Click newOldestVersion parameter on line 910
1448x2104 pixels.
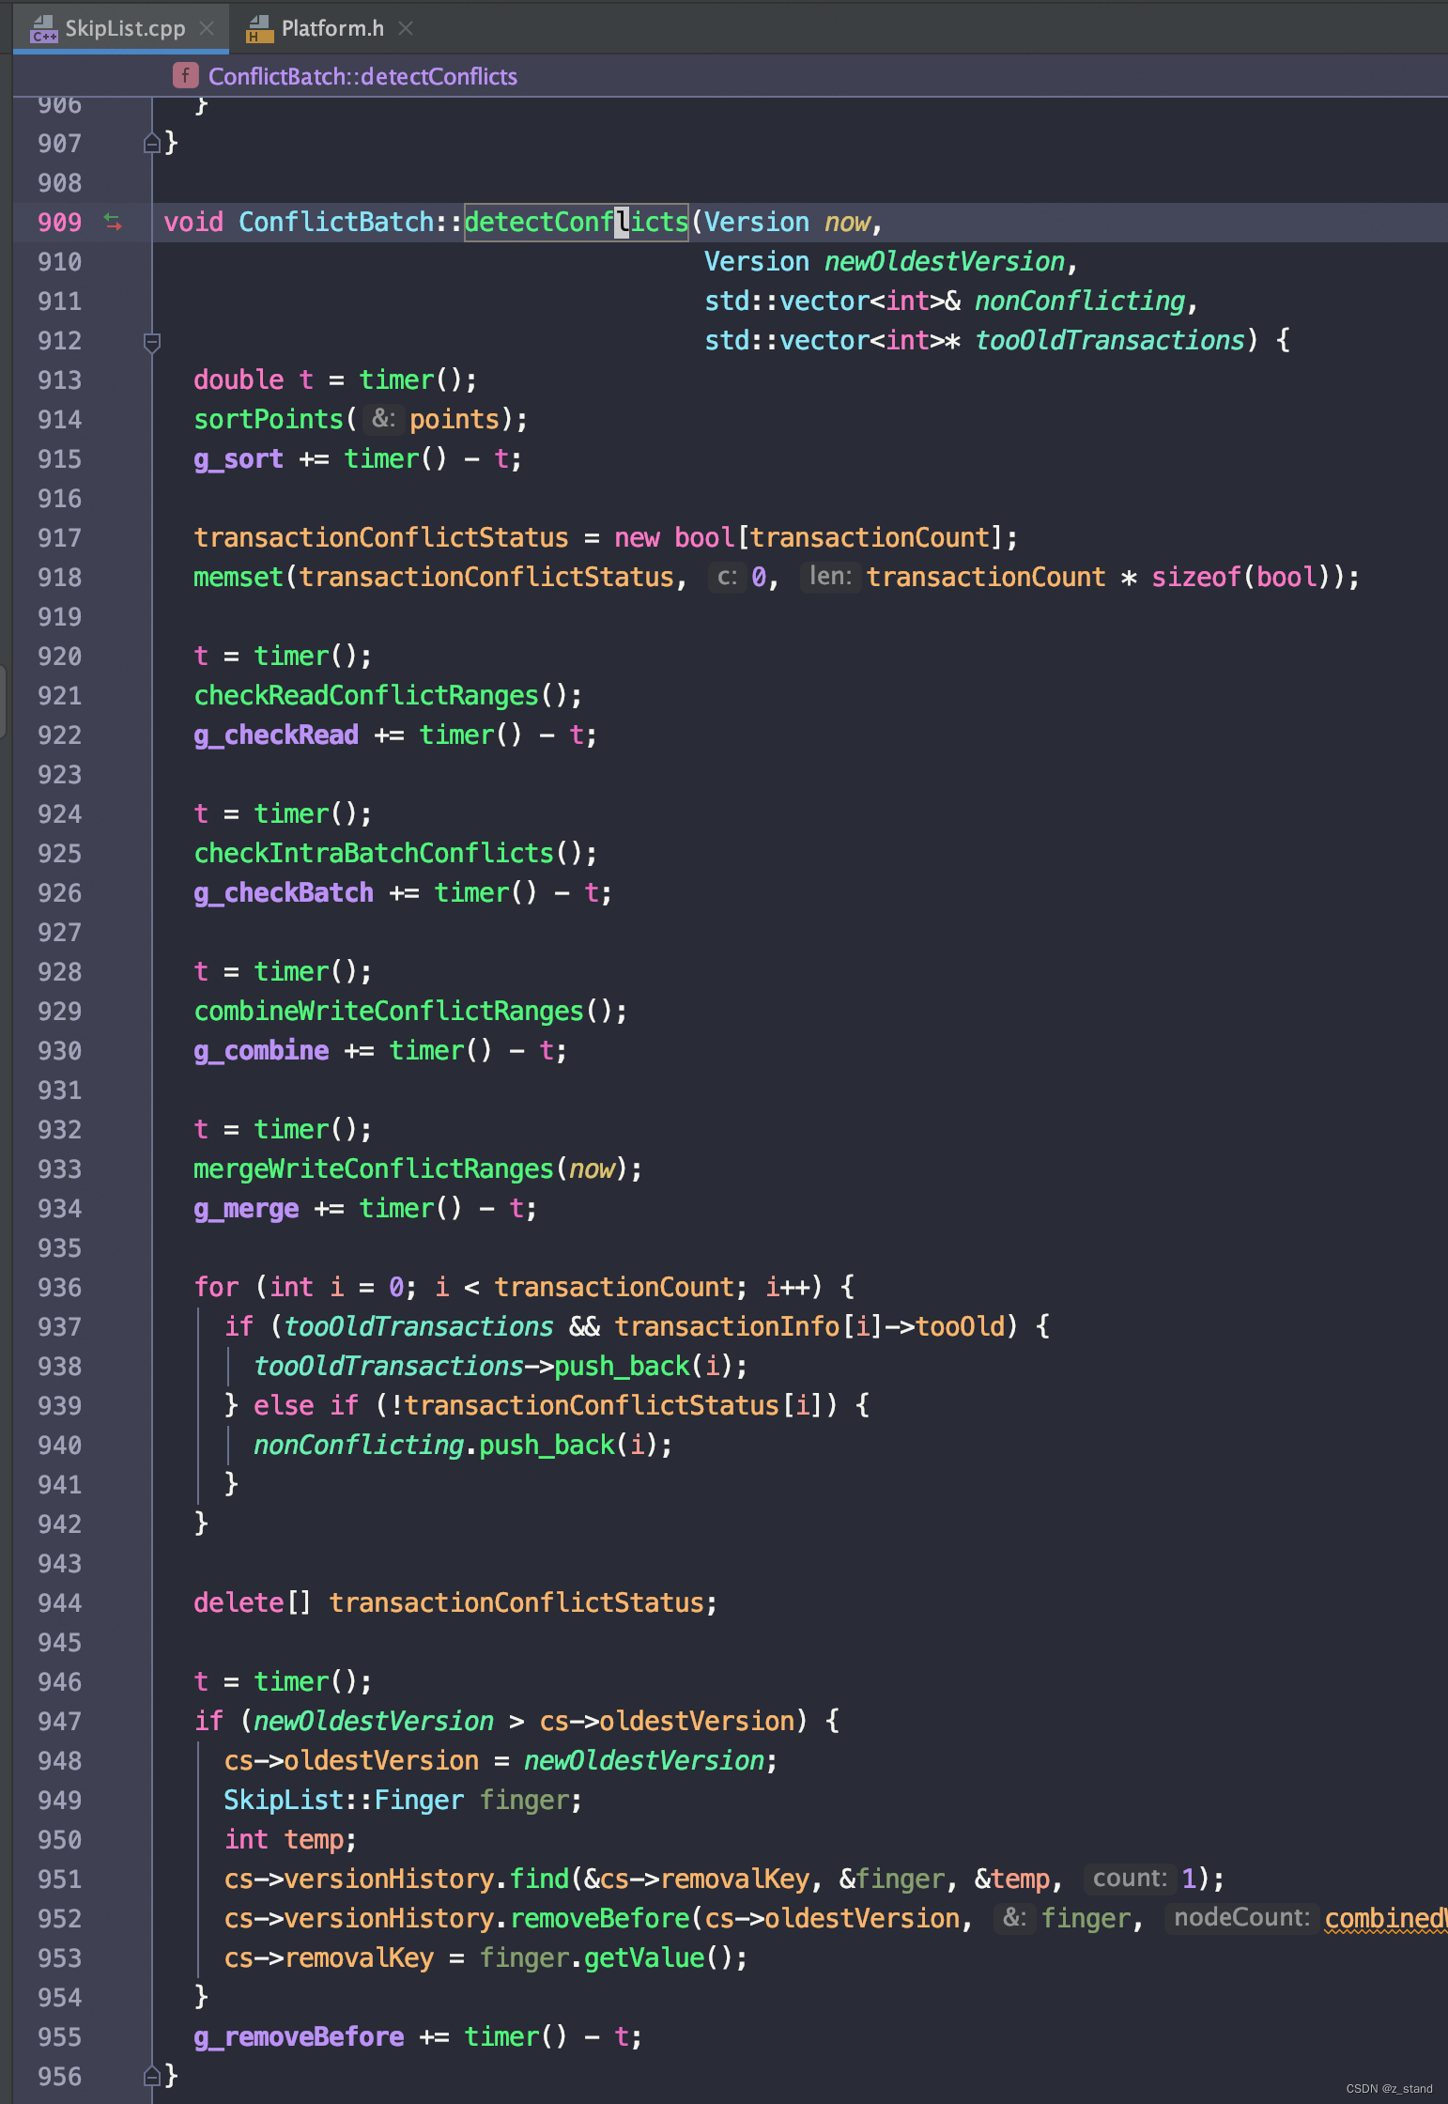tap(945, 261)
